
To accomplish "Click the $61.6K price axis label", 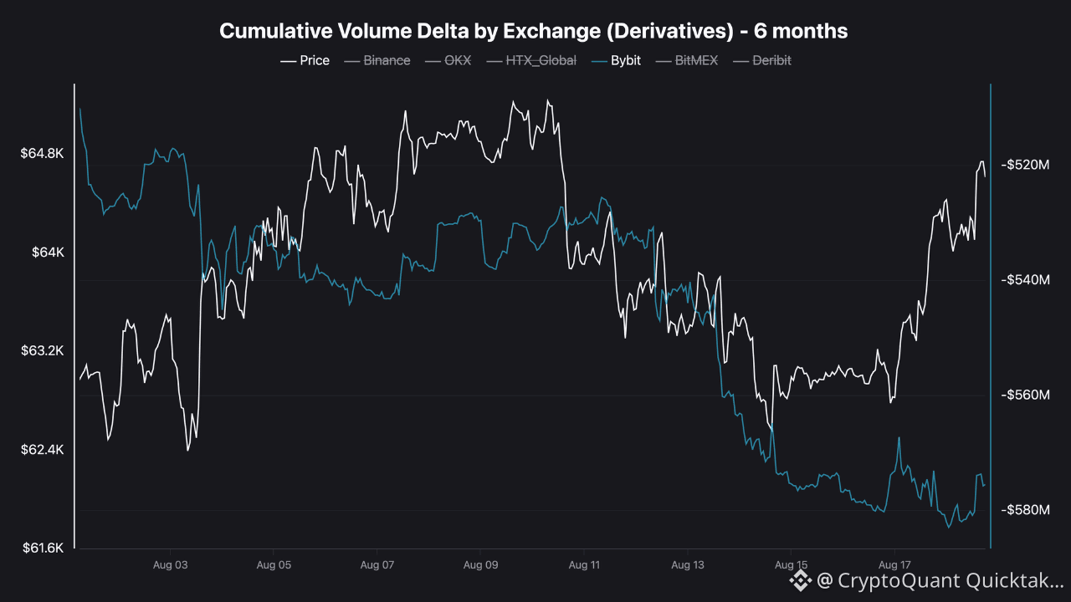I will coord(43,548).
